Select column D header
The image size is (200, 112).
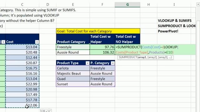(47, 5)
